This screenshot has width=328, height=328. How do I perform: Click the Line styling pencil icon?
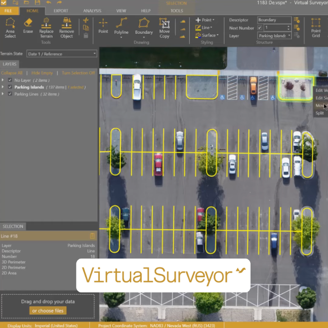click(198, 28)
